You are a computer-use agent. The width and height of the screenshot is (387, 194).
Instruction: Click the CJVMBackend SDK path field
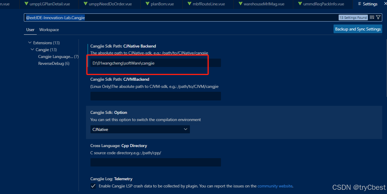click(156, 96)
